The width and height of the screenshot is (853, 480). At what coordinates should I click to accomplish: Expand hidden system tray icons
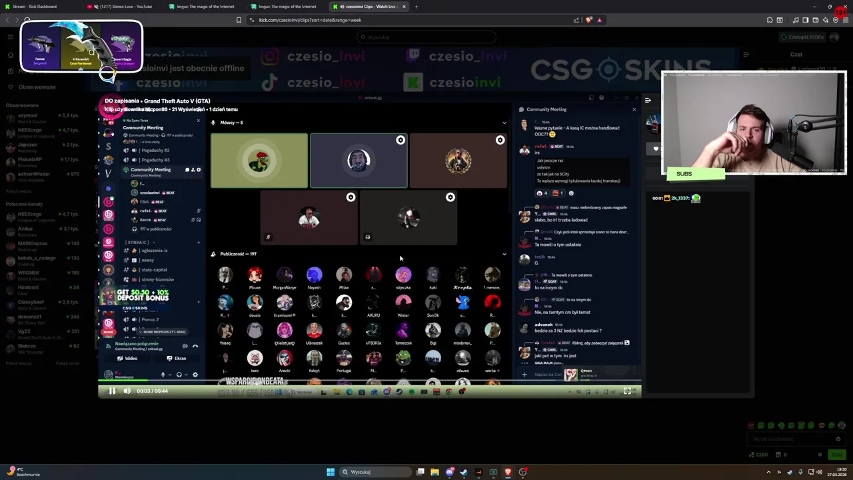[x=768, y=472]
